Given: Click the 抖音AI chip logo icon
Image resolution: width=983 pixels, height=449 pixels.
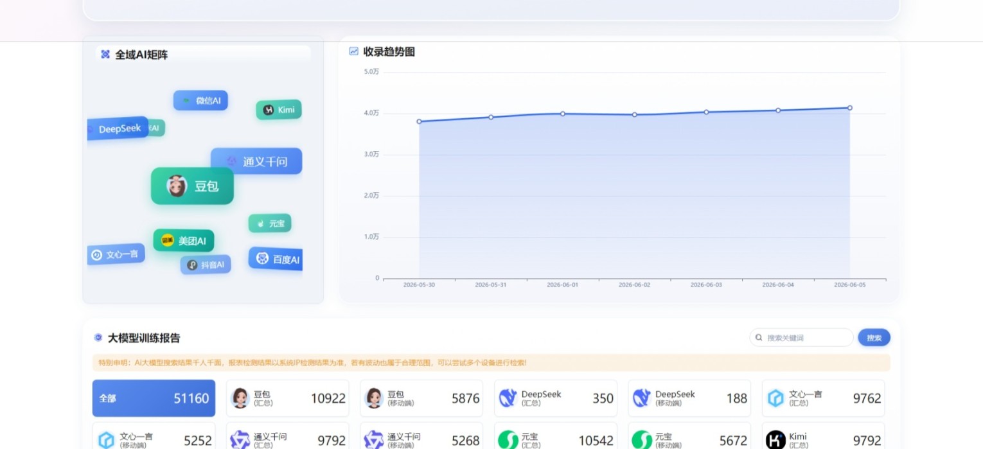Looking at the screenshot, I should pyautogui.click(x=192, y=265).
